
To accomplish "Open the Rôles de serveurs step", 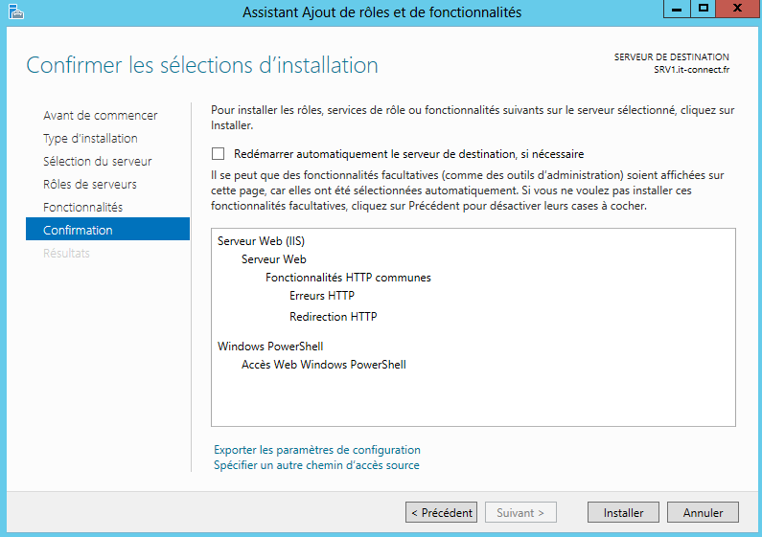I will coord(89,185).
